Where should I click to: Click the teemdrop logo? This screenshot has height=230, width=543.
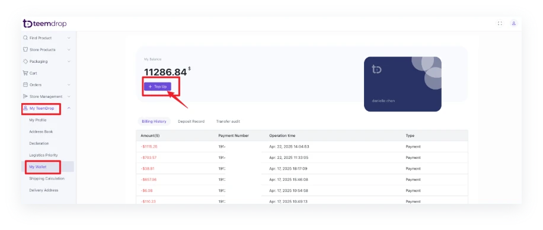coord(44,24)
